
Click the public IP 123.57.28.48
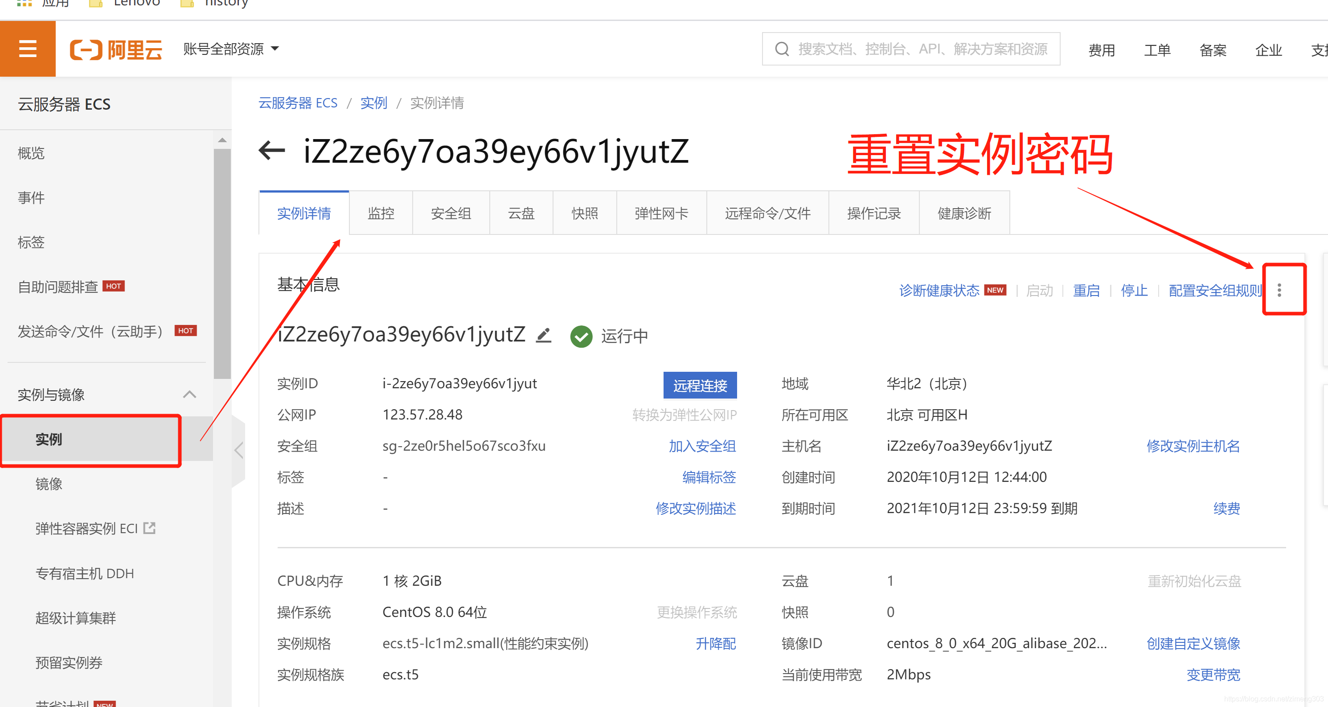pos(422,415)
